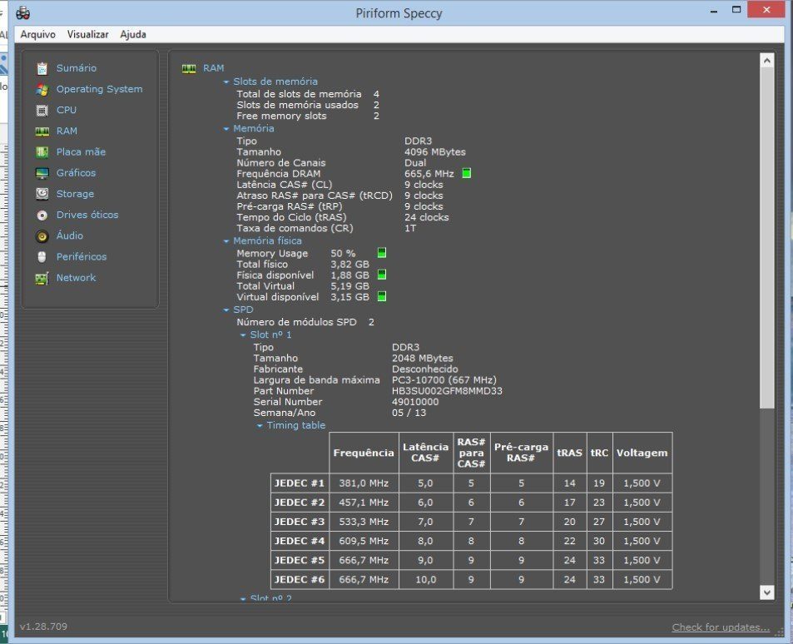Collapse the Timing table node

click(260, 426)
